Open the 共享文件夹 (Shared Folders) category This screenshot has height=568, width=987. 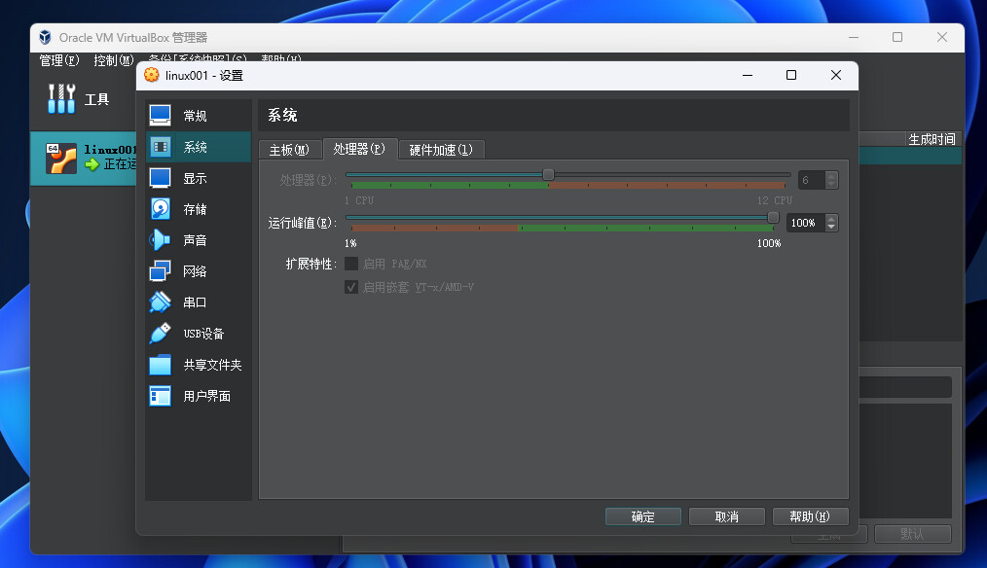211,365
